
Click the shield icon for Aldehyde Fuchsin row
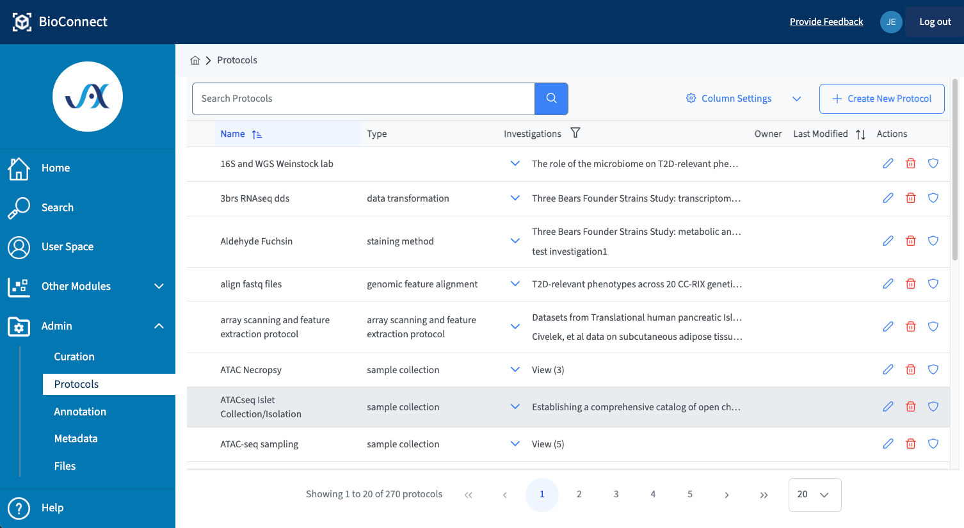point(933,241)
